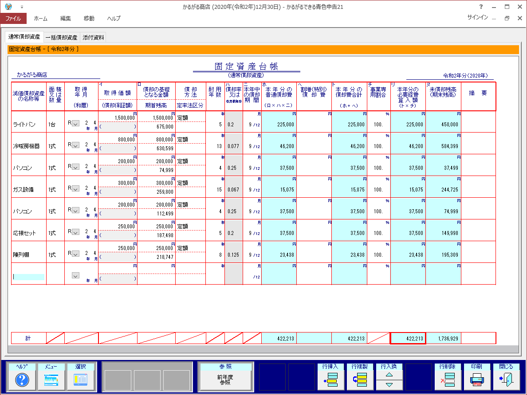The width and height of the screenshot is (527, 395).
Task: Click the app logo in title bar
Action: click(8, 6)
